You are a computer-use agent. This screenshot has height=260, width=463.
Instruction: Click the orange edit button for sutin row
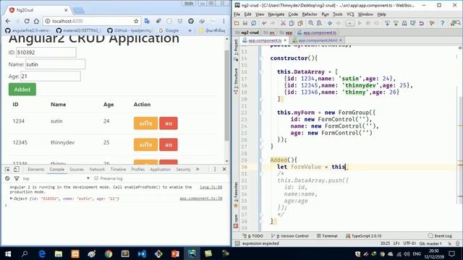point(145,123)
